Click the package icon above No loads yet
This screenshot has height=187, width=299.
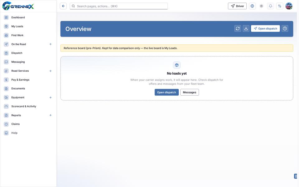[x=177, y=65]
